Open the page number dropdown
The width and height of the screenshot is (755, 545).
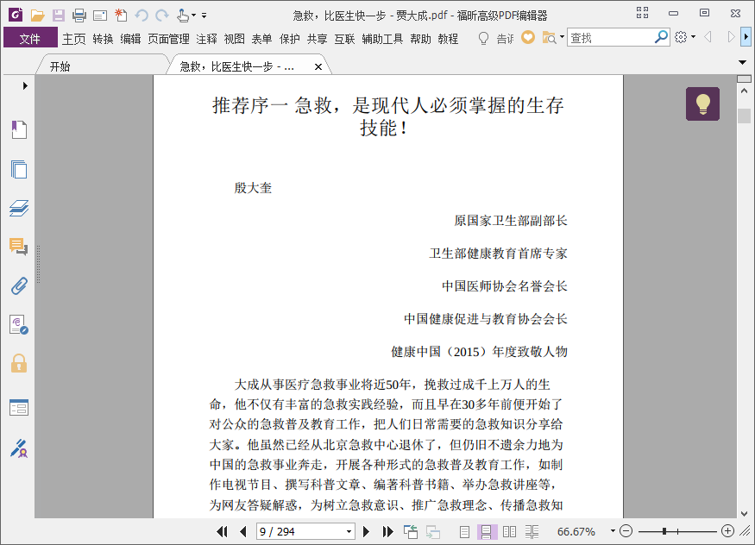349,531
